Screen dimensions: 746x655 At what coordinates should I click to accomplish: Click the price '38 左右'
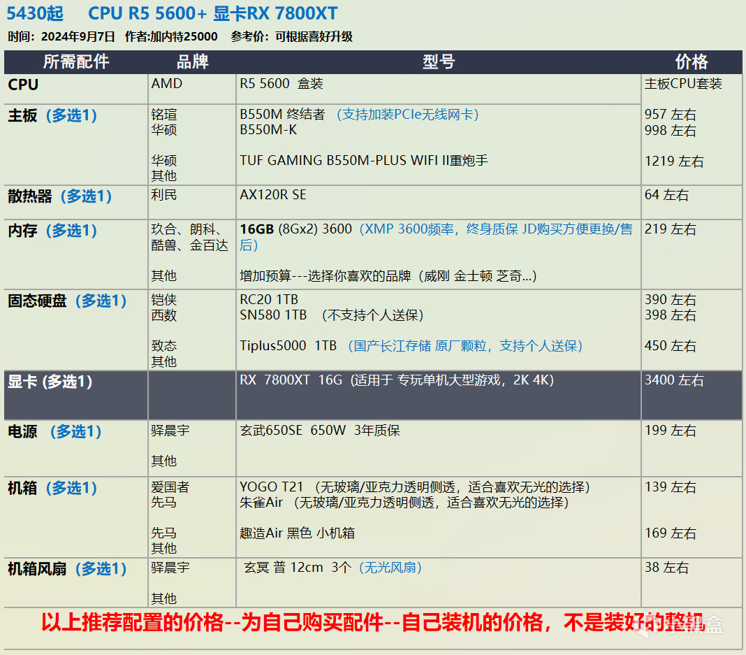pos(666,568)
